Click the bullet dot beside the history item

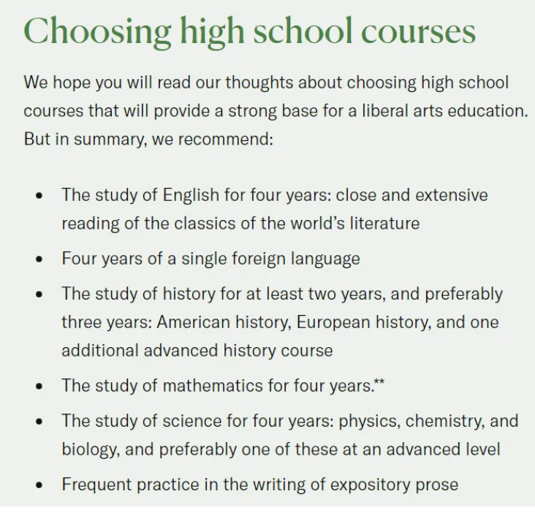click(x=38, y=294)
